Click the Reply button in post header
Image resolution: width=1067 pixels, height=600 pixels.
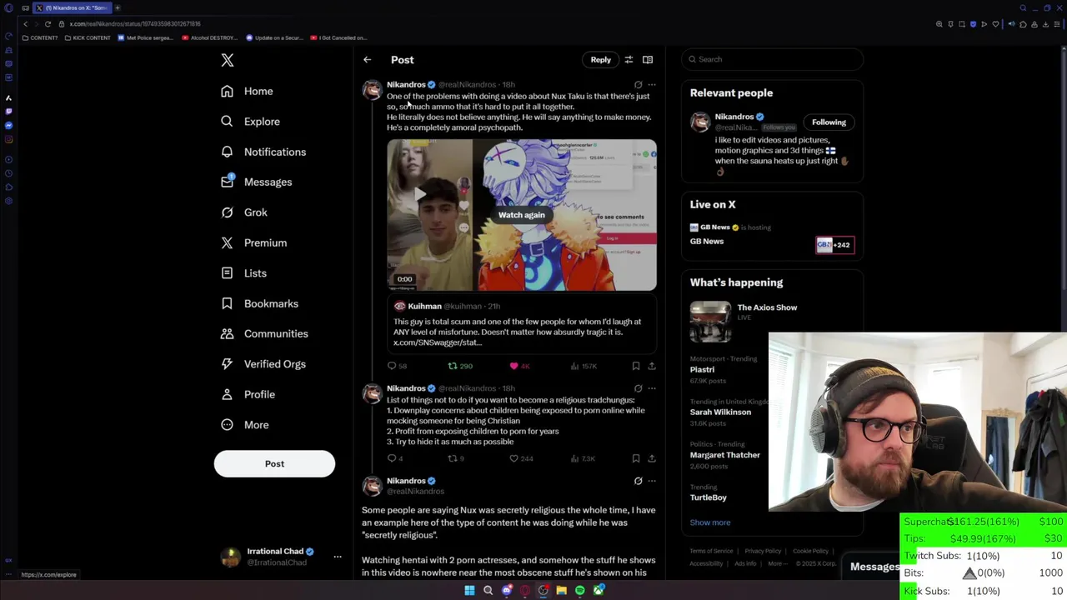(x=600, y=60)
